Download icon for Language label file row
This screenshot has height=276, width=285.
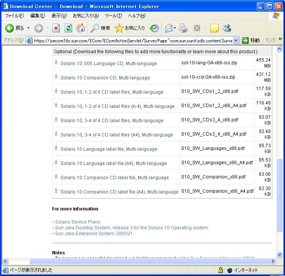pyautogui.click(x=56, y=148)
